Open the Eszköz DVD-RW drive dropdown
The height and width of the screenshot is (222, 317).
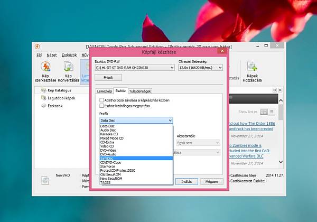135,68
